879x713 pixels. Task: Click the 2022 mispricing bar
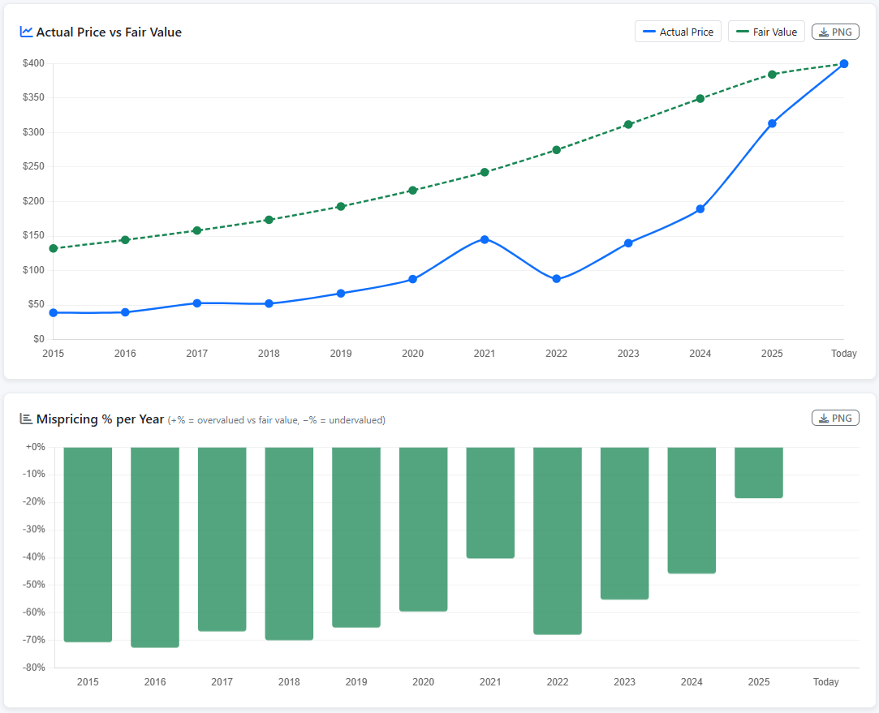pos(558,540)
